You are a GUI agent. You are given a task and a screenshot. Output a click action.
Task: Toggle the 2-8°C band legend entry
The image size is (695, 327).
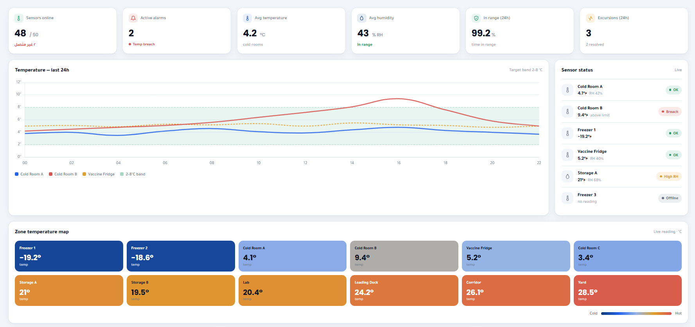pos(133,174)
